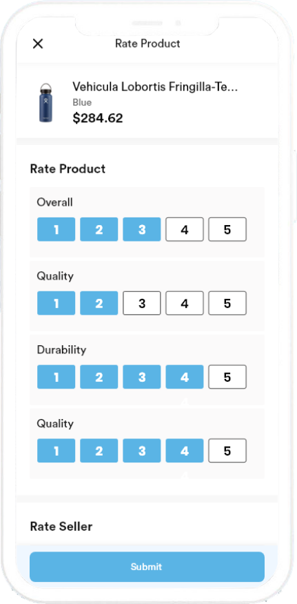
Task: Rate Durability as 1
Action: click(57, 377)
